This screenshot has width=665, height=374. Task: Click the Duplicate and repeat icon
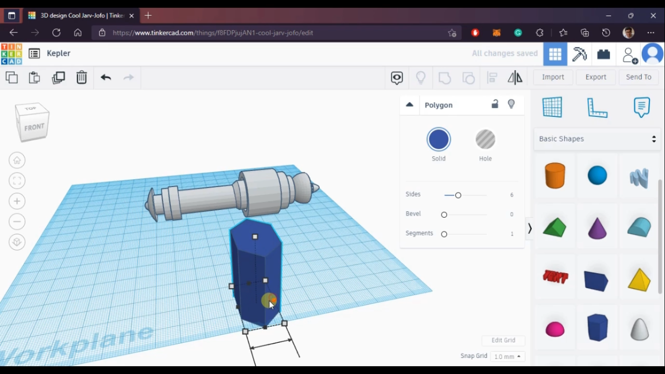tap(58, 77)
